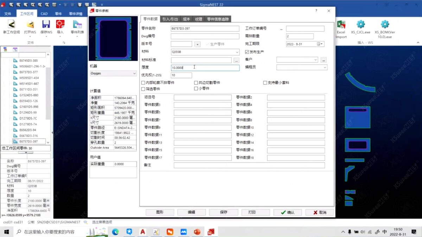
Task: Launch the XS_CJCL.exe gear icon
Action: [x=360, y=24]
